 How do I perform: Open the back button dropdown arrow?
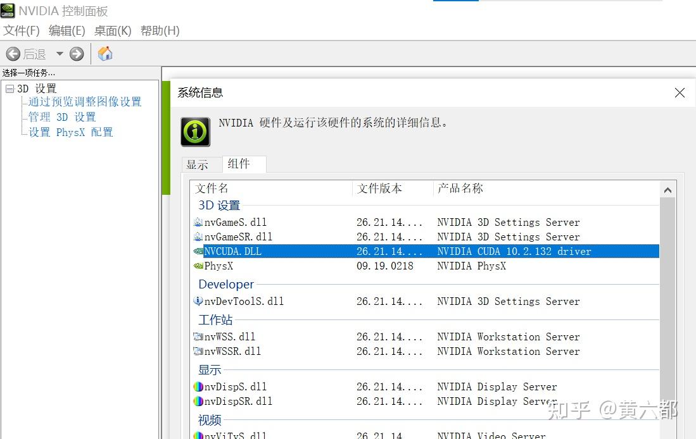coord(60,53)
